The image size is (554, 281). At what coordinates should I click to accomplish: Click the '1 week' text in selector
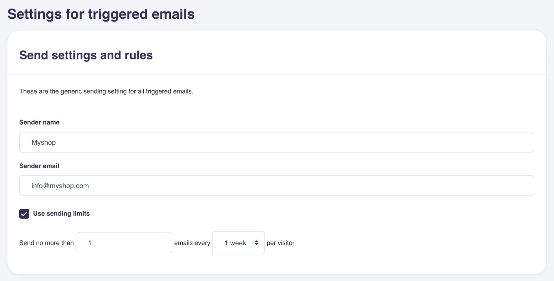tap(235, 243)
